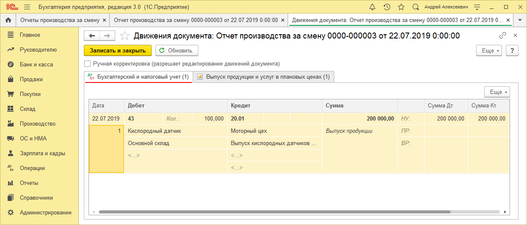Screen dimensions: 527x225
Task: Open user Андрей Алексеевич settings
Action: [x=446, y=7]
